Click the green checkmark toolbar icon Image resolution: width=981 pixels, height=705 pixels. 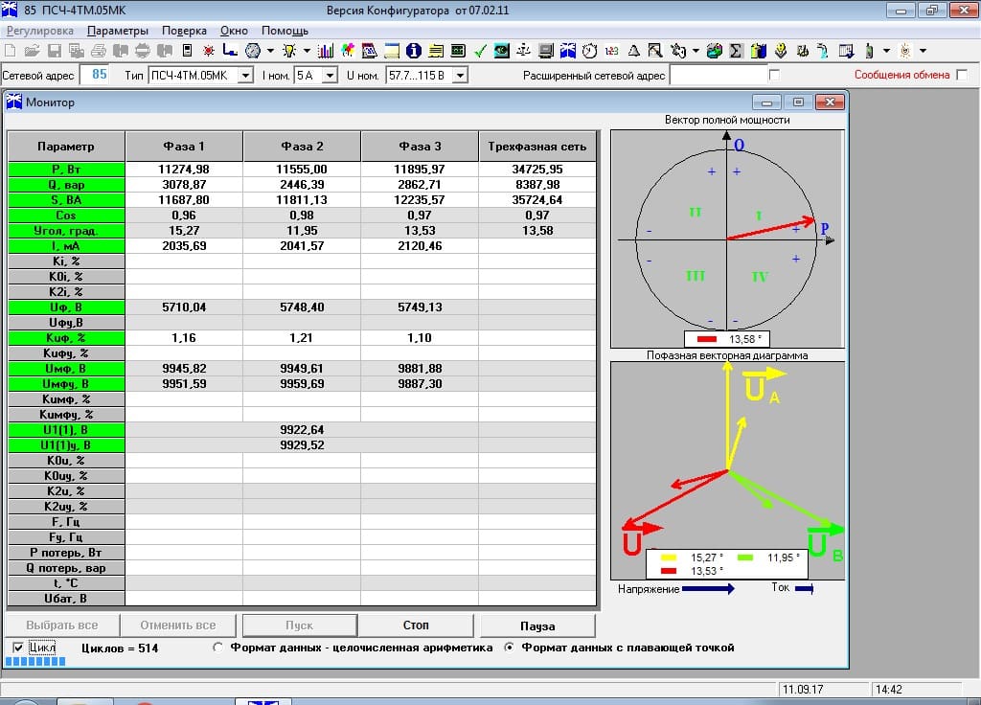tap(480, 51)
